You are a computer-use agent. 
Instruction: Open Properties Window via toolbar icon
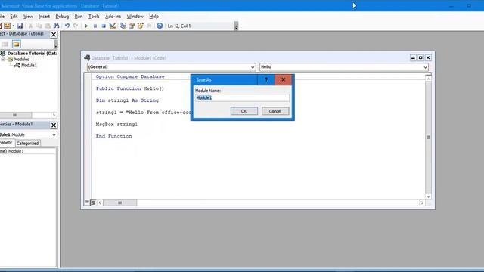[x=132, y=26]
